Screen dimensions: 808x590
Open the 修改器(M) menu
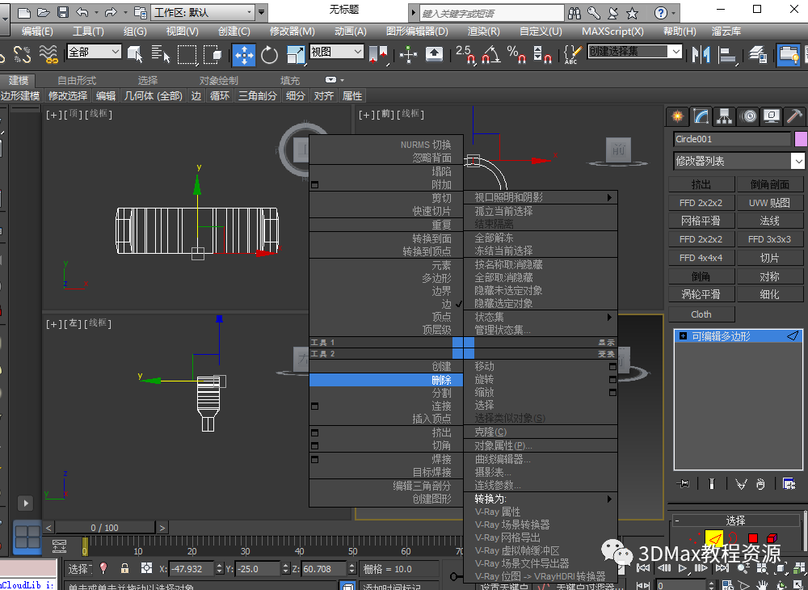click(x=292, y=31)
